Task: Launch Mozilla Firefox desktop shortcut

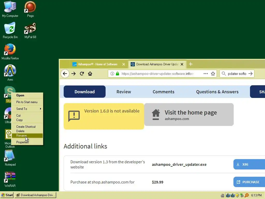Action: tap(10, 52)
